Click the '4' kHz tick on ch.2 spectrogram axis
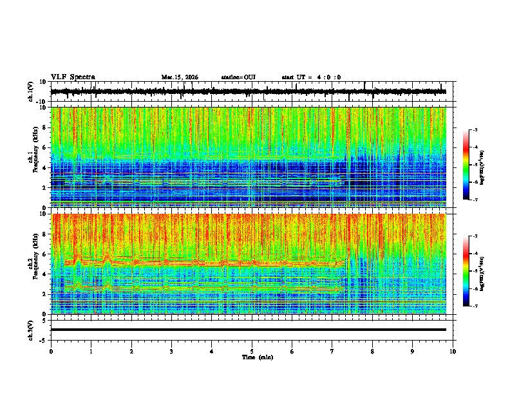Screen dimensions: 510x394 click(44, 274)
